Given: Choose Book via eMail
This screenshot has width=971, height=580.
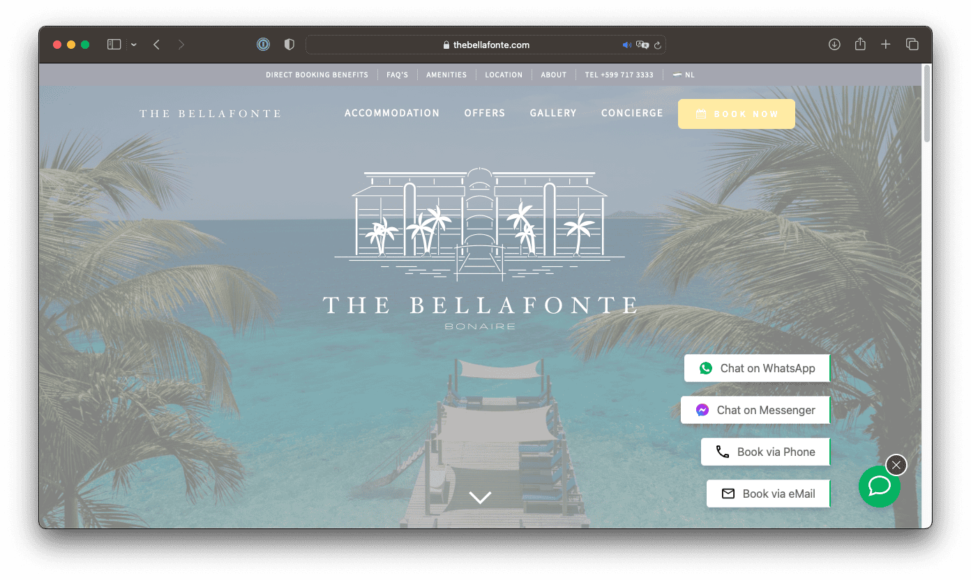Looking at the screenshot, I should [x=768, y=494].
